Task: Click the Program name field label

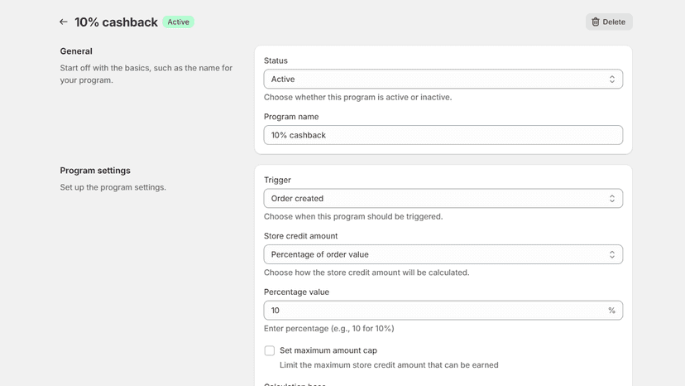Action: pyautogui.click(x=291, y=117)
